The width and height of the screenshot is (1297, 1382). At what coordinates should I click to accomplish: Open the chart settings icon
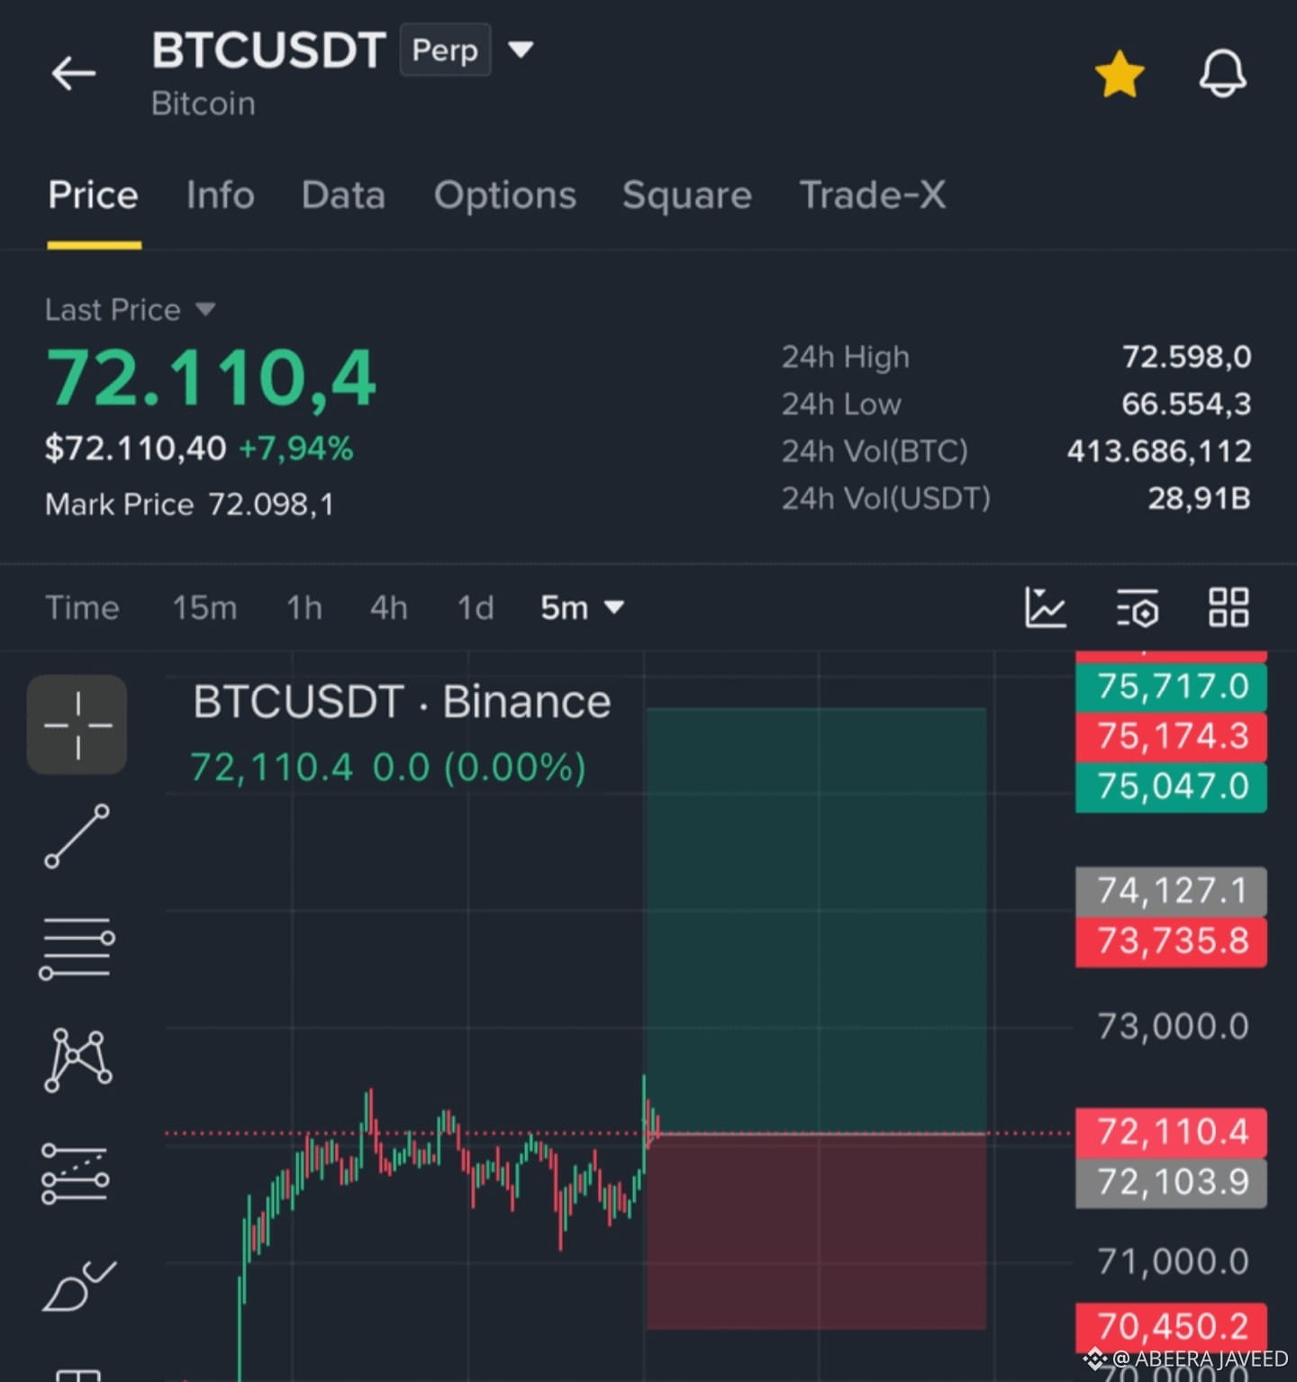pyautogui.click(x=1138, y=607)
